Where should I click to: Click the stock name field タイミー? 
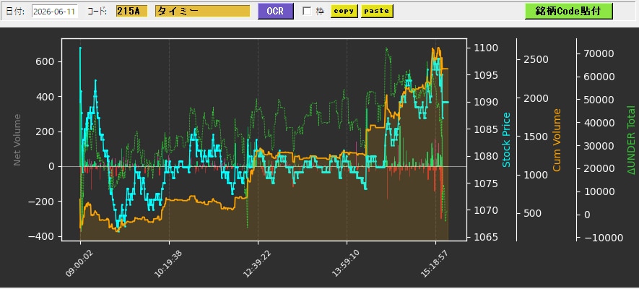pos(203,12)
